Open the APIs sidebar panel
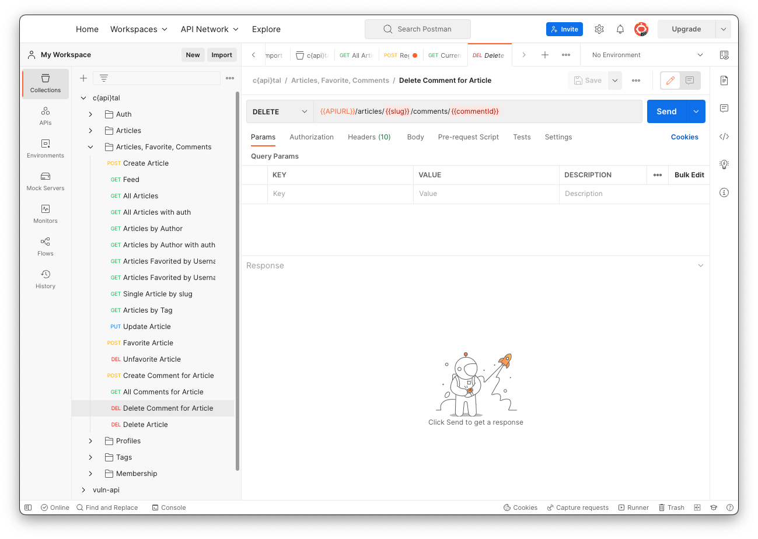 [46, 116]
